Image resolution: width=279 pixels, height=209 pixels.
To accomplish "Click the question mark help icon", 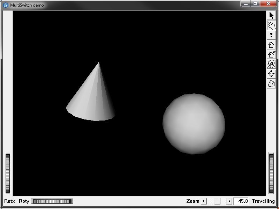I will tap(271, 35).
